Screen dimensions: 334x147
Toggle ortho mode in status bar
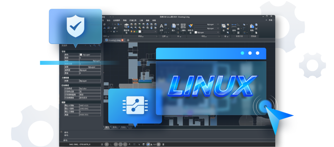111,144
